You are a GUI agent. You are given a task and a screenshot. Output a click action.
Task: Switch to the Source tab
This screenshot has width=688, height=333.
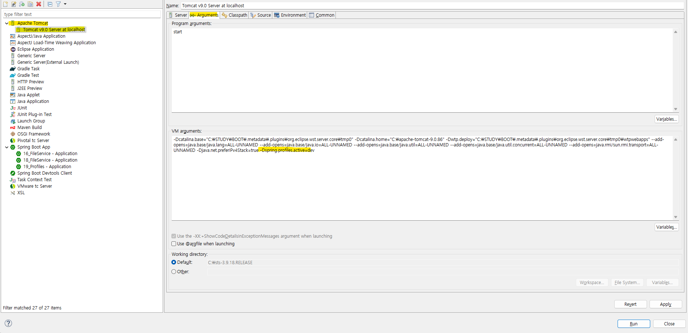point(261,15)
